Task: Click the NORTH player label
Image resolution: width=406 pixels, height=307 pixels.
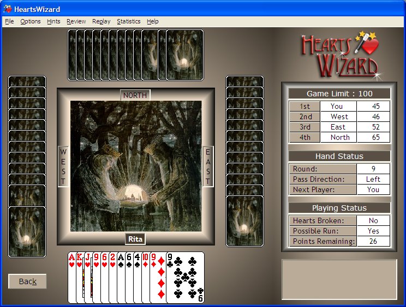Action: click(x=135, y=95)
